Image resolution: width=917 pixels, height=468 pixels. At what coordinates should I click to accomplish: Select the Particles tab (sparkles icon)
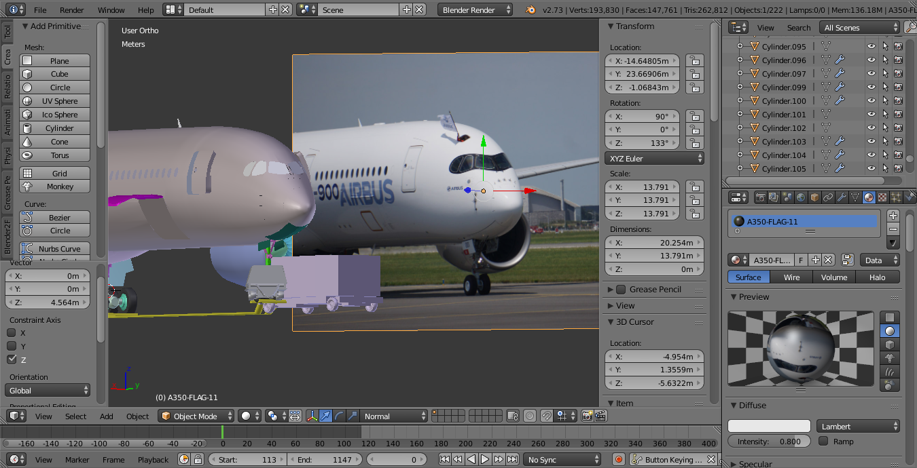pos(896,197)
